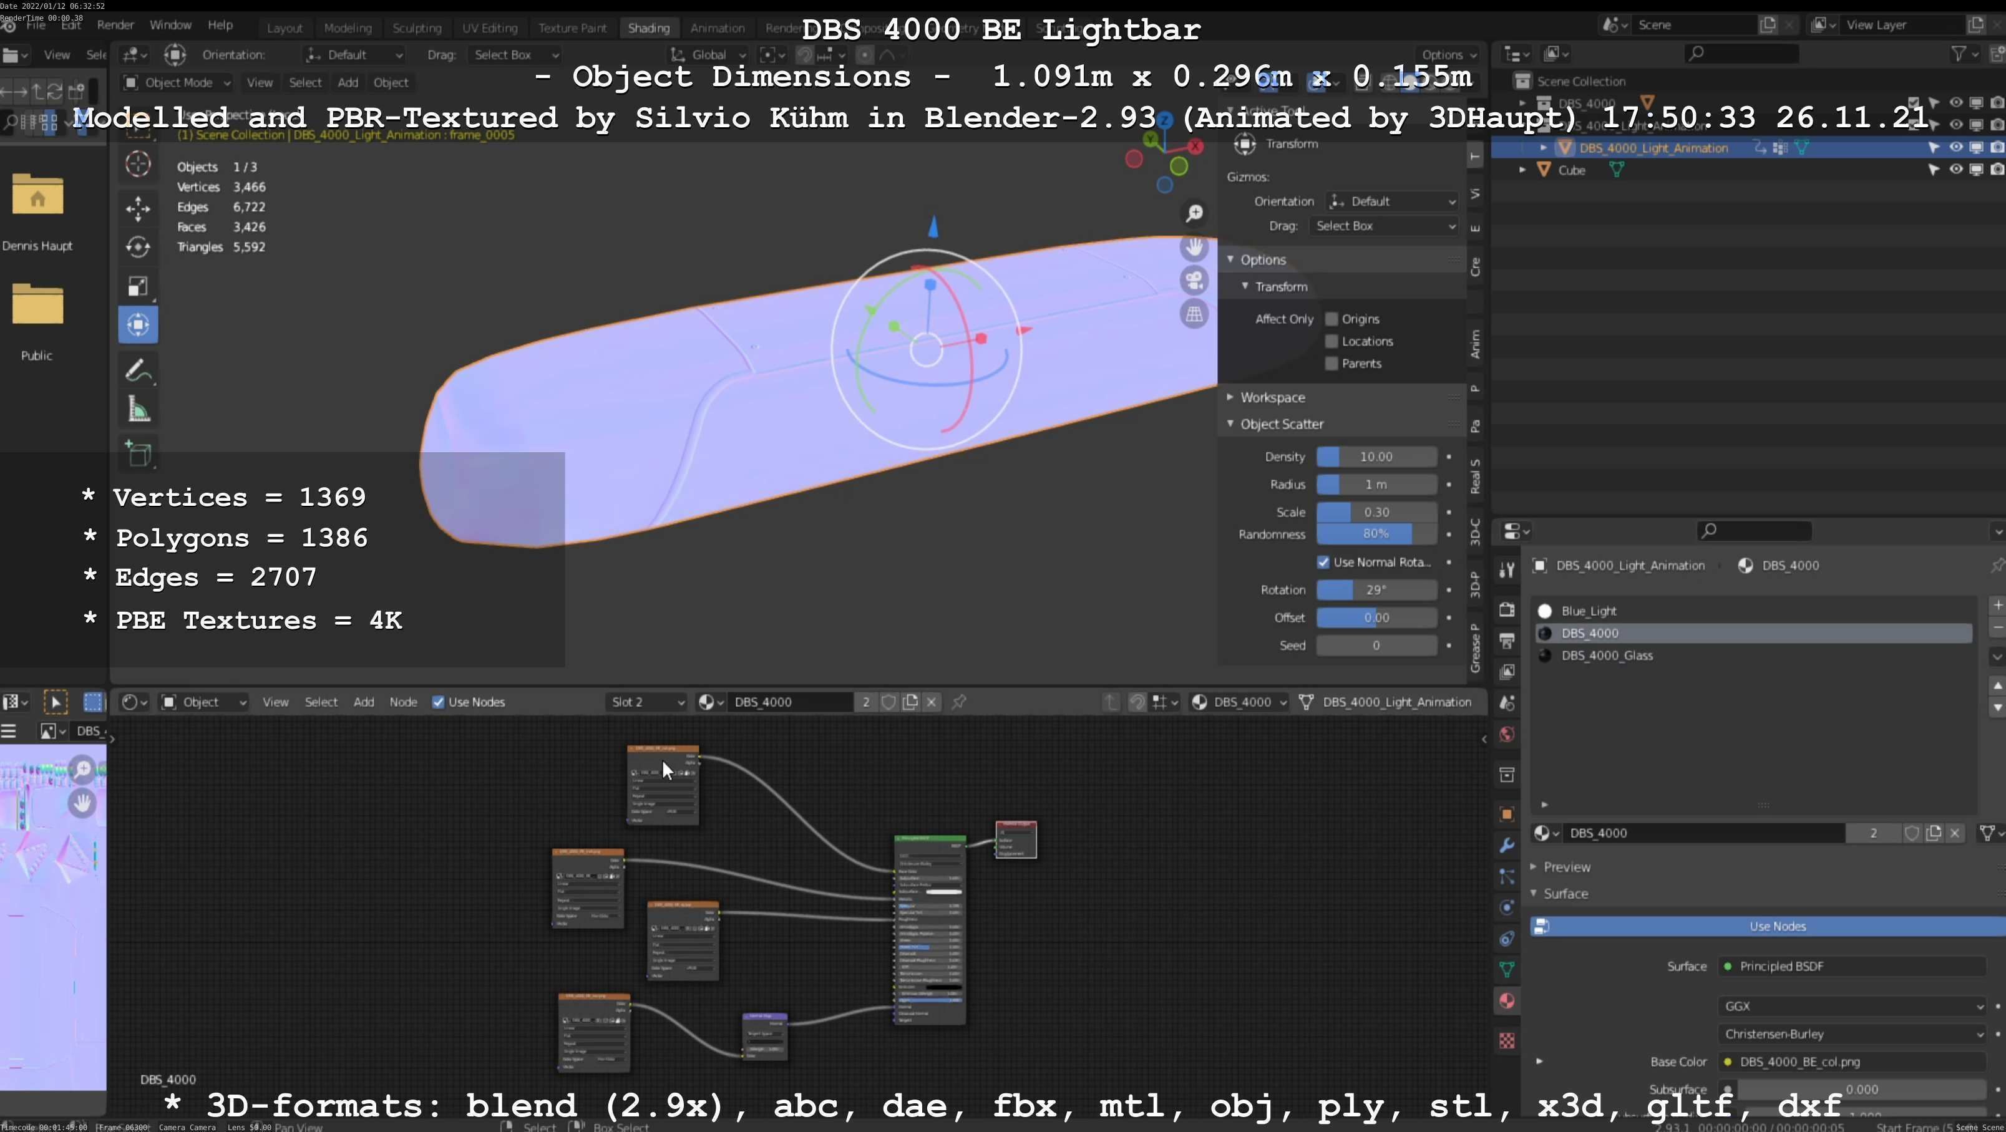Viewport: 2006px width, 1132px height.
Task: Click image editor zoom icon
Action: pyautogui.click(x=82, y=770)
